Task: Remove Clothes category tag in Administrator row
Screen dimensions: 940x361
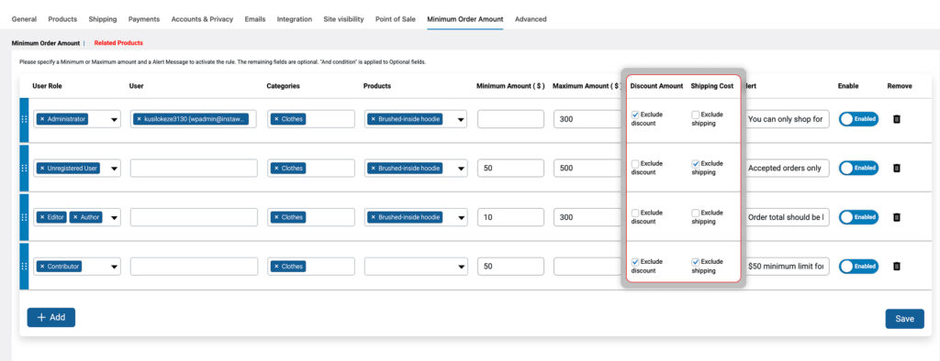Action: coord(276,119)
